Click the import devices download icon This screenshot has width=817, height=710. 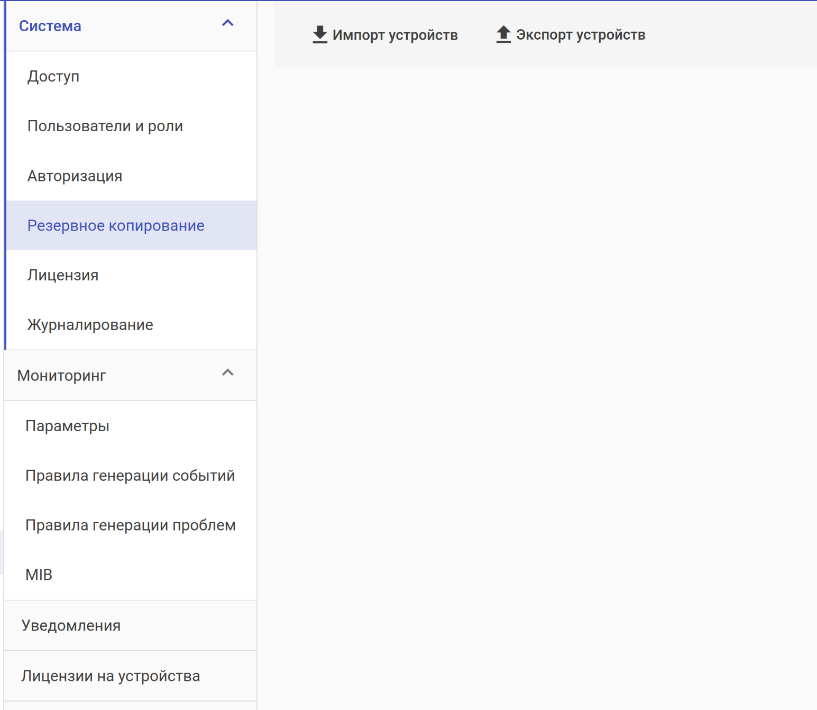coord(320,34)
